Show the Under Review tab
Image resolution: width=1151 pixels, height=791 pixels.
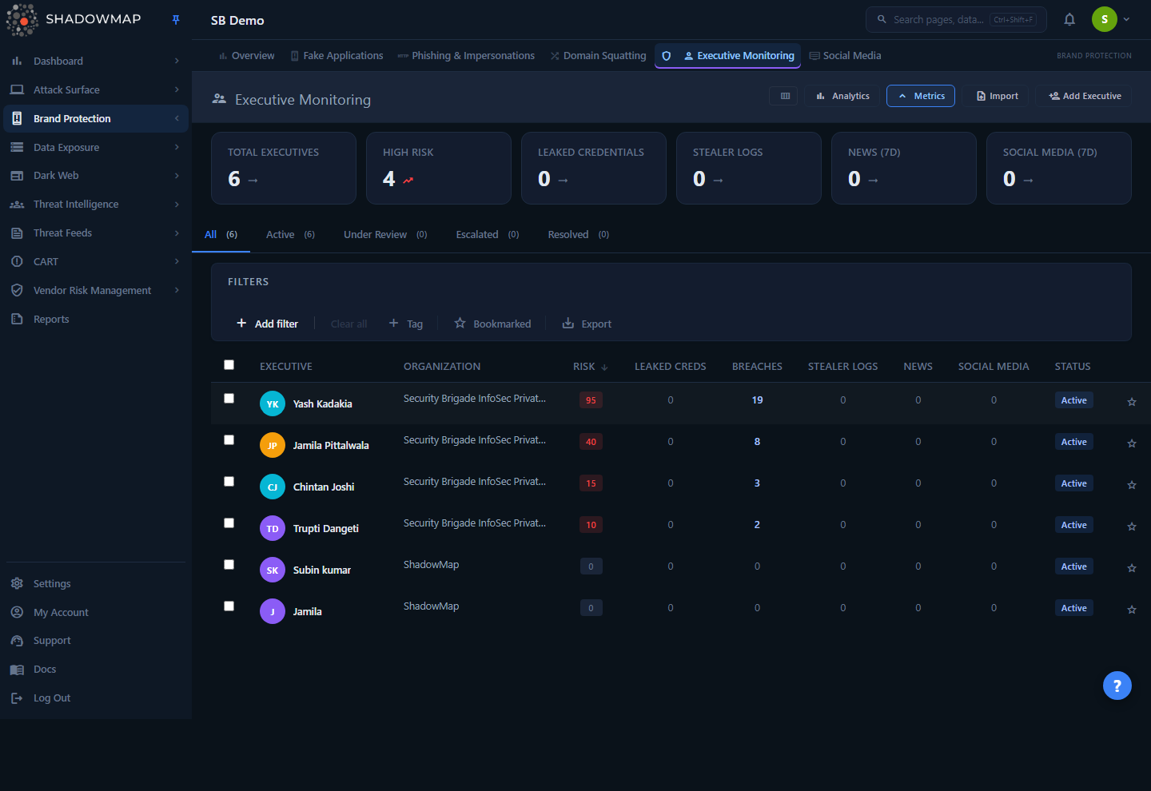385,235
